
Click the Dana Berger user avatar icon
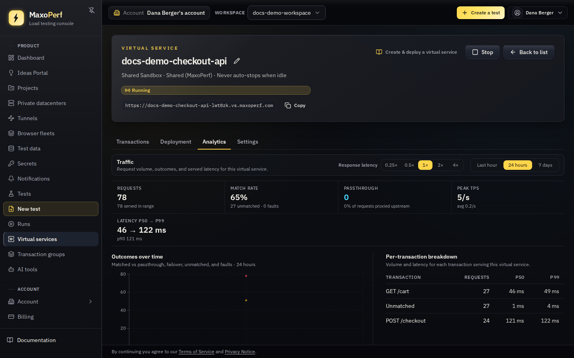click(517, 13)
